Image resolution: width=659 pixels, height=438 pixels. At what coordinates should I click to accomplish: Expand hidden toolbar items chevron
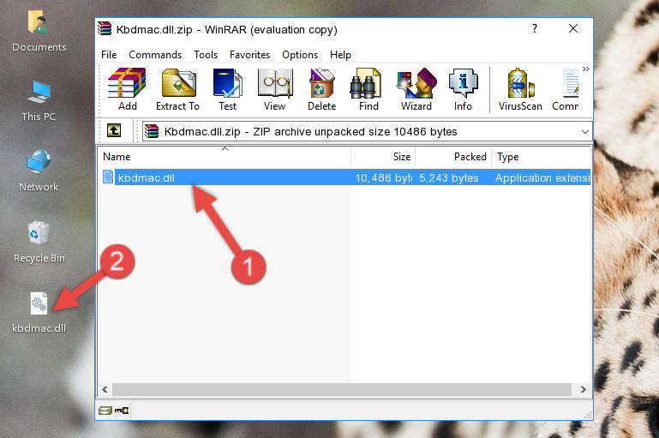tap(586, 69)
